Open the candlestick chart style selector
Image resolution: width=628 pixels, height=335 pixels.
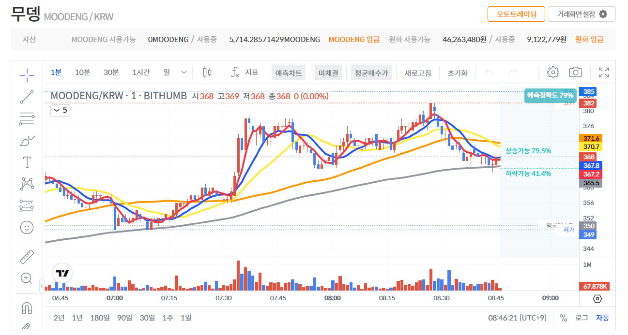(x=207, y=73)
